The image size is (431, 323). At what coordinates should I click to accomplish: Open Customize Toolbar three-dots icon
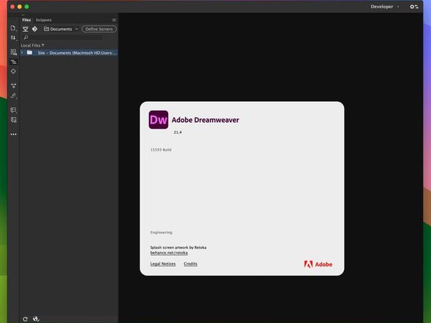pyautogui.click(x=13, y=134)
